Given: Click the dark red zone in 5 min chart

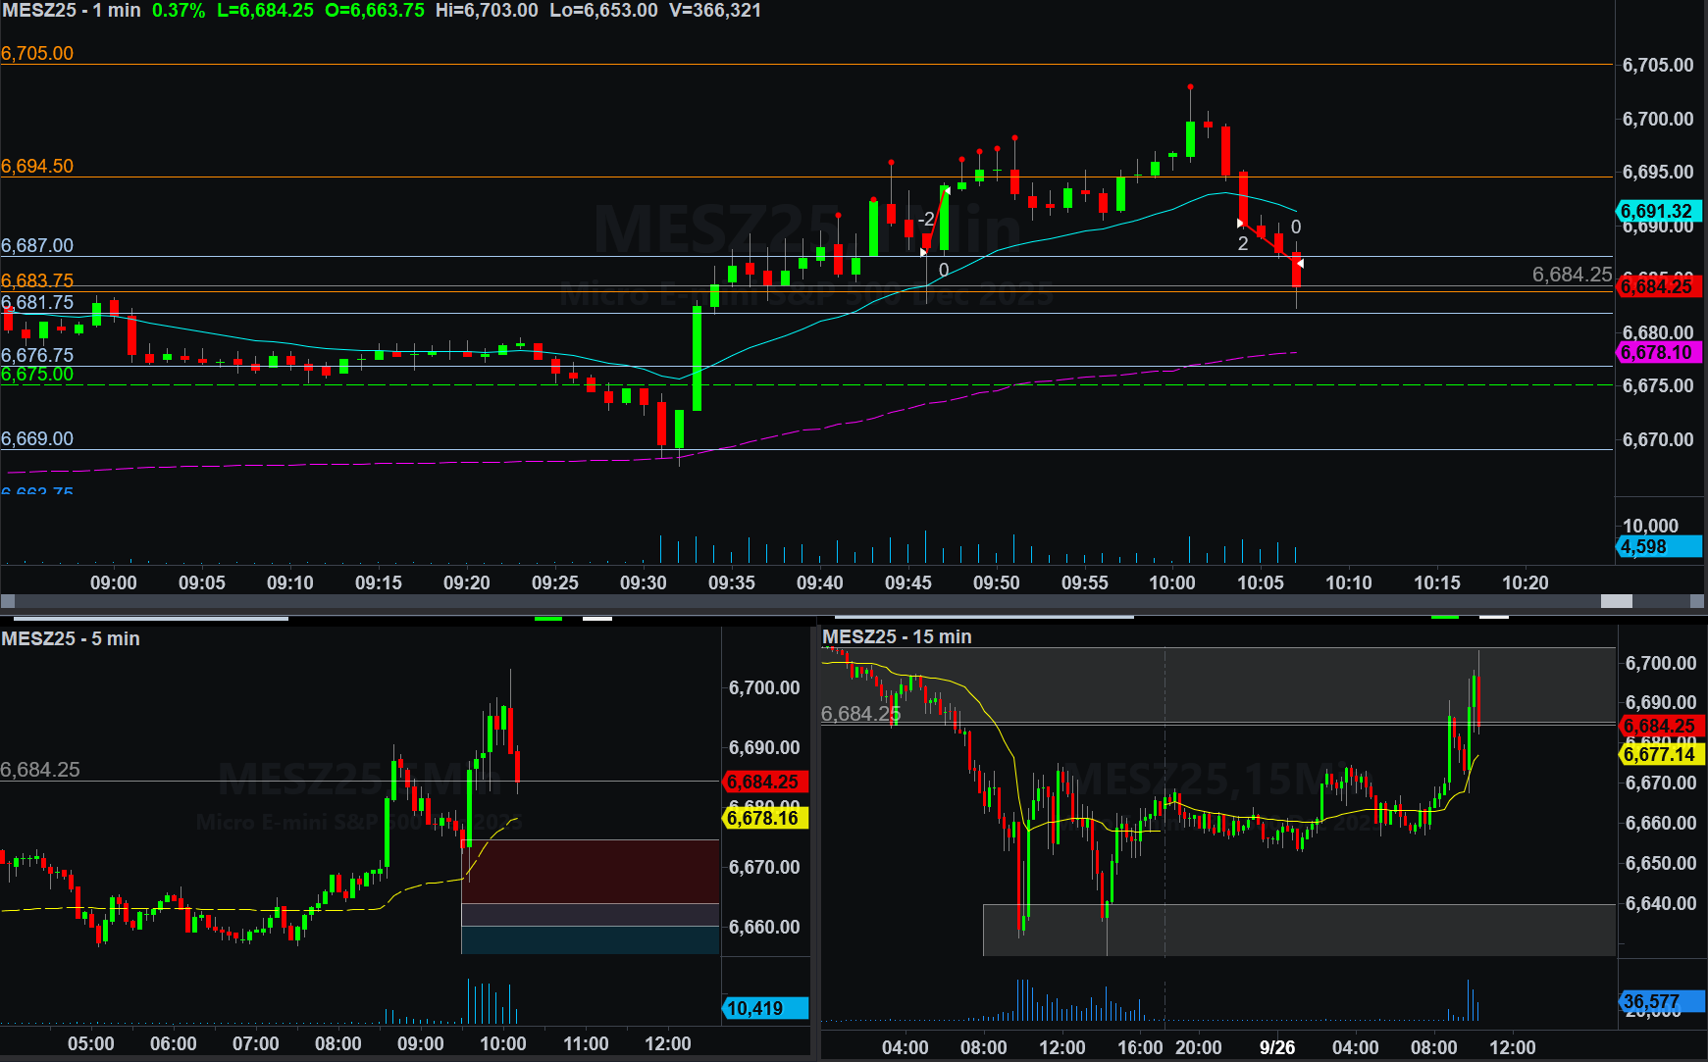Looking at the screenshot, I should point(590,871).
